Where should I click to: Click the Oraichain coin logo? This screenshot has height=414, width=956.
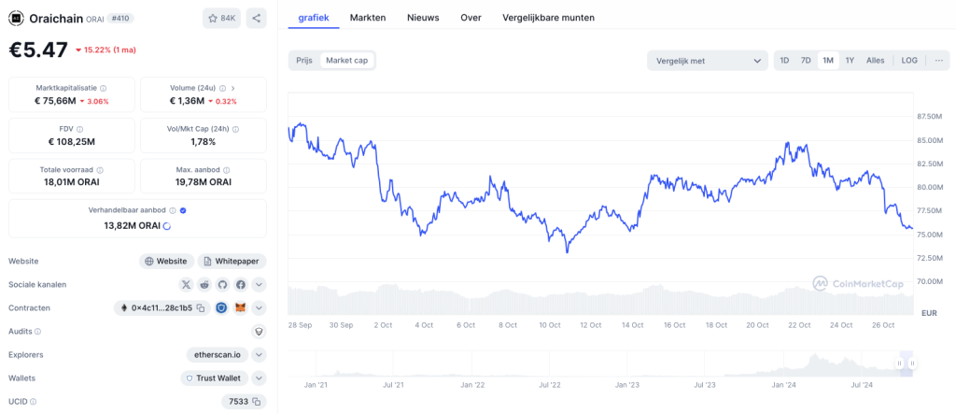pyautogui.click(x=17, y=19)
